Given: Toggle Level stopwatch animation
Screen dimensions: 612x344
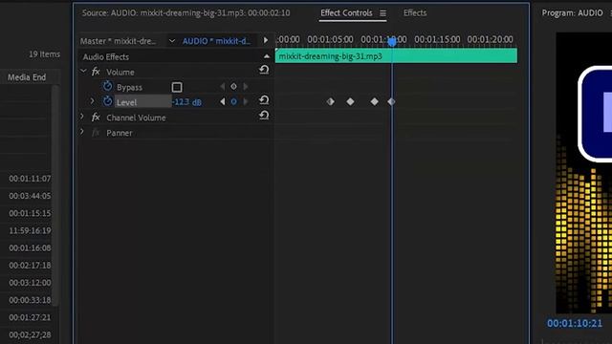Looking at the screenshot, I should 107,101.
